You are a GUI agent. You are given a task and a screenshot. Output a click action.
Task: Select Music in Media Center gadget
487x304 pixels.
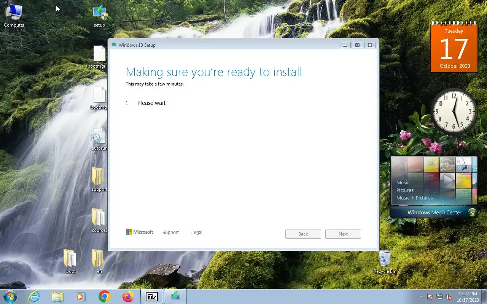click(403, 182)
